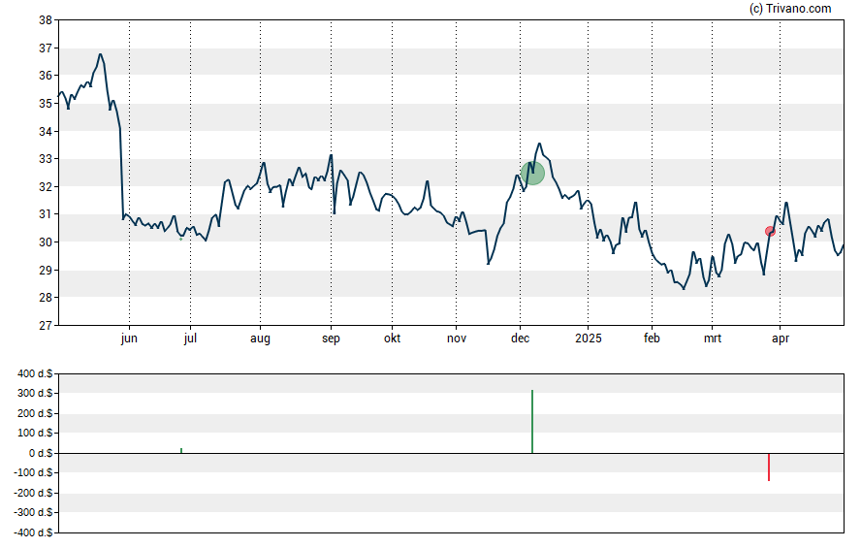Viewport: 861px width, 548px height.
Task: Click the 'aug' month label
Action: click(x=260, y=338)
